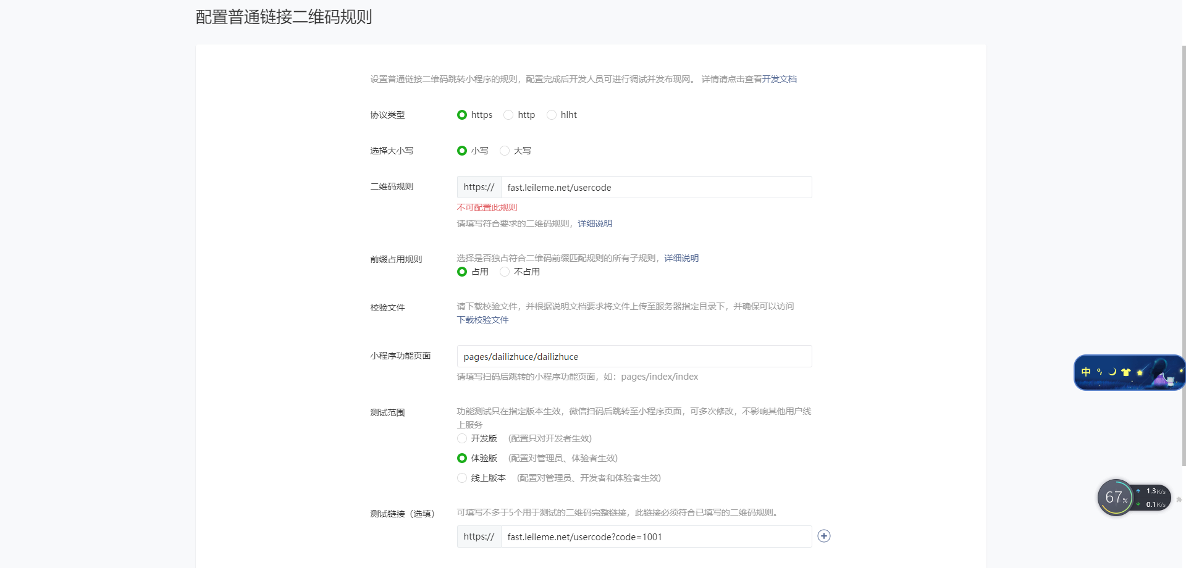
Task: Open 详细说明 link under QR code rule
Action: 595,223
